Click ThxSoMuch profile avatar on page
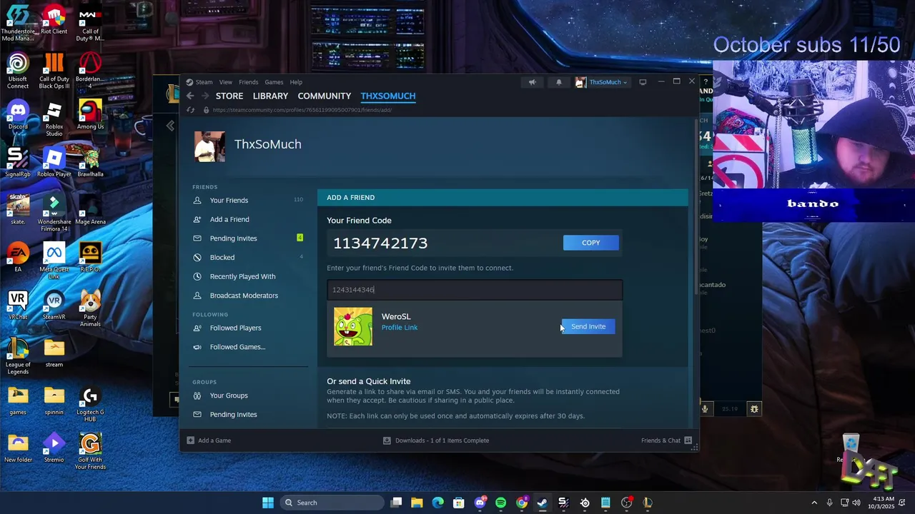 tap(209, 146)
